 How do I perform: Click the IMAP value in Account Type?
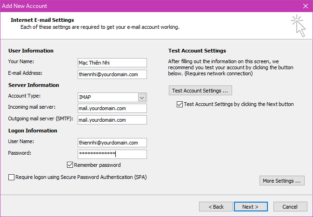point(107,97)
